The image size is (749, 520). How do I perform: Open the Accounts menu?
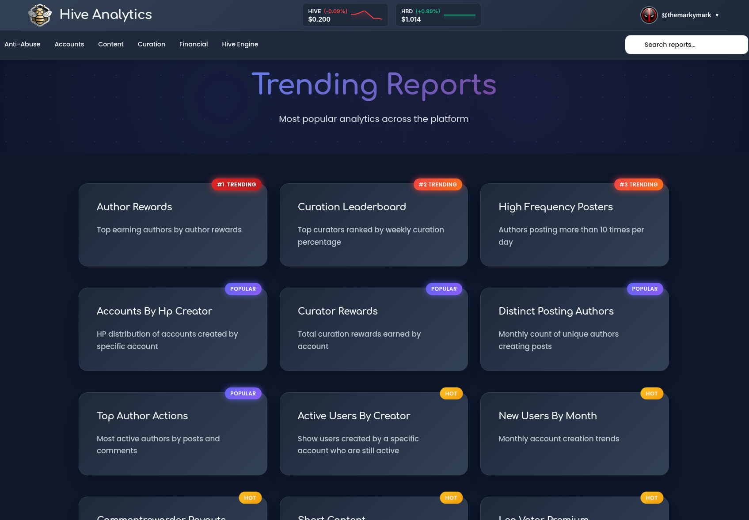[x=69, y=44]
